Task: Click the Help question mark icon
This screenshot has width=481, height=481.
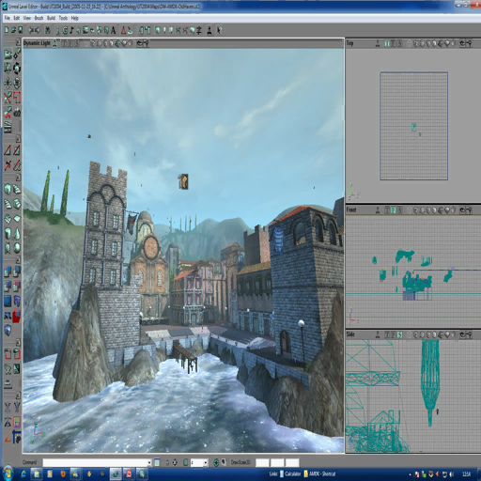Action: coord(219,30)
